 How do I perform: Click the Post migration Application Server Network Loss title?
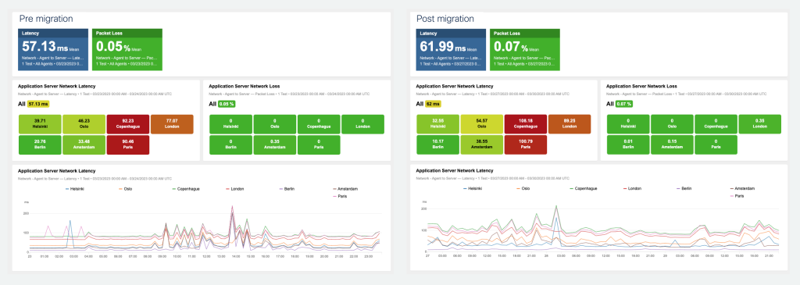642,86
